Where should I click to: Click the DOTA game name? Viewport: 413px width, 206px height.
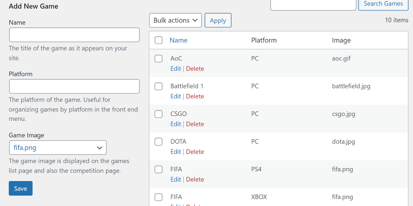(x=178, y=142)
